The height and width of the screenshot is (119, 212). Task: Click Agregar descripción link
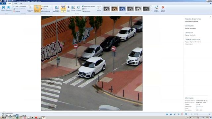(190, 35)
